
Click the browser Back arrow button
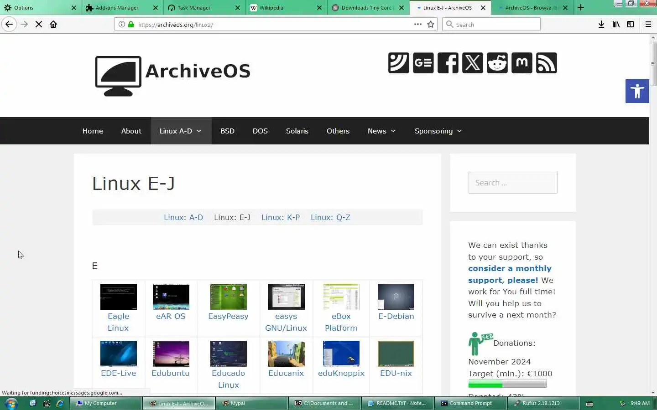pos(9,24)
